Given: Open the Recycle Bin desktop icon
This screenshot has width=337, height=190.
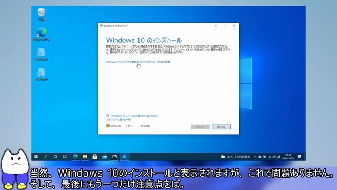Looking at the screenshot, I should coord(42,14).
